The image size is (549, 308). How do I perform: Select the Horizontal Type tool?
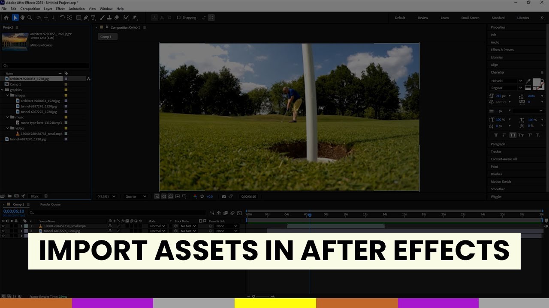point(93,18)
